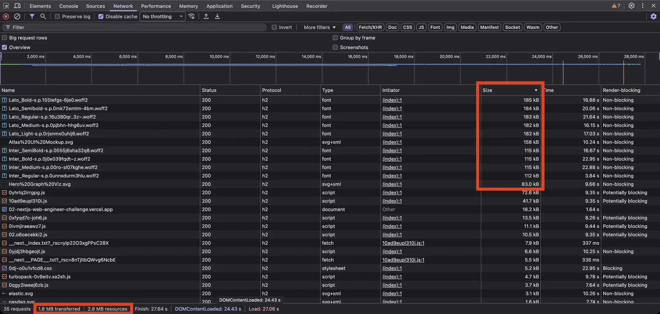The image size is (660, 314).
Task: Open the network search icon
Action: [43, 16]
